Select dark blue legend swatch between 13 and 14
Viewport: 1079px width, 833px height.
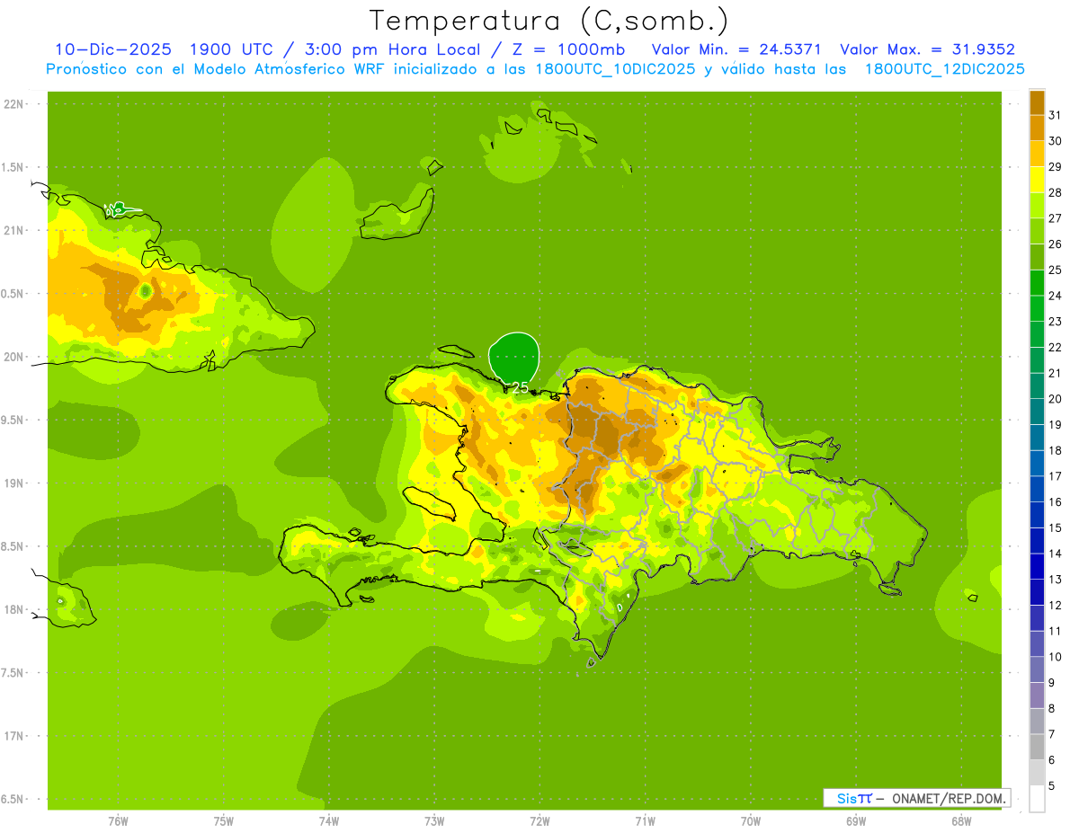coord(1037,566)
